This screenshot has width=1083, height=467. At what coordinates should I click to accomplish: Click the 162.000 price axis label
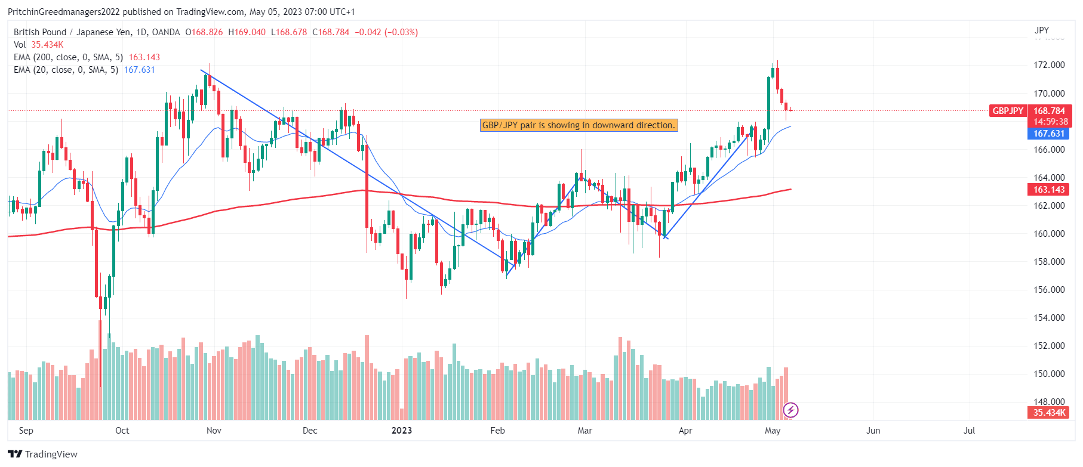click(1049, 206)
